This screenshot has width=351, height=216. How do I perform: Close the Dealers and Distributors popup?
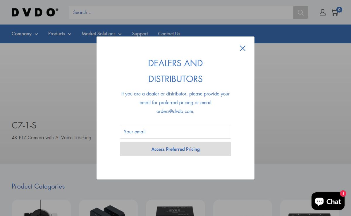(242, 48)
